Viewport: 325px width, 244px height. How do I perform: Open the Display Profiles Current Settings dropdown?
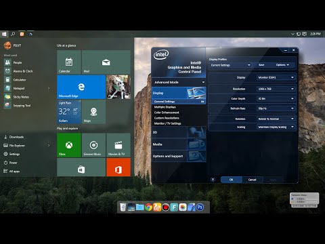click(x=230, y=65)
